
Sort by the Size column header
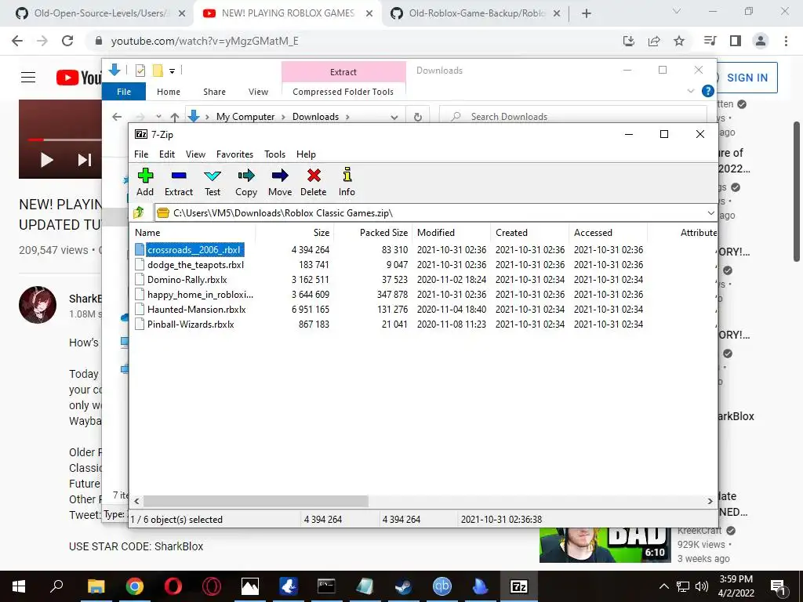[295, 232]
